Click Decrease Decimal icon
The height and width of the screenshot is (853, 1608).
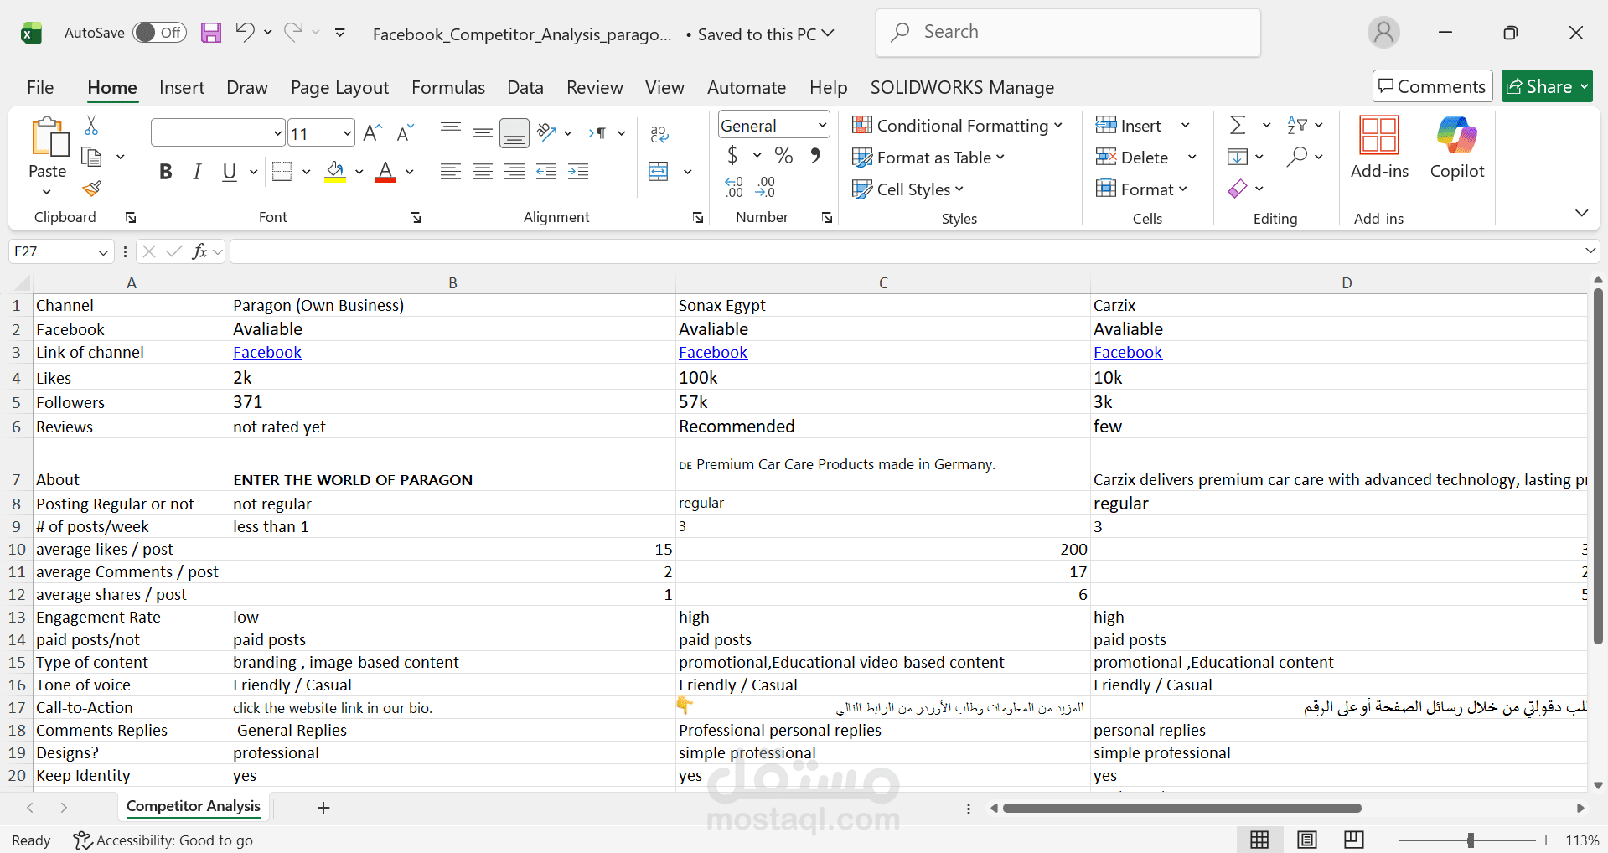tap(766, 187)
